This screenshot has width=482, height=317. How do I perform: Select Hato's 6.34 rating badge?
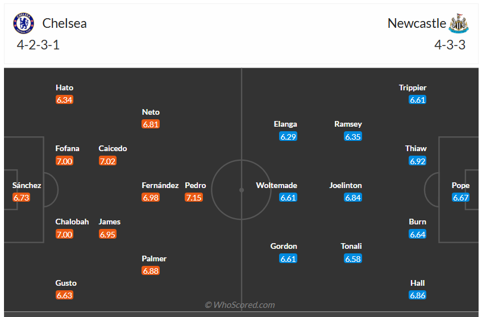pos(65,100)
